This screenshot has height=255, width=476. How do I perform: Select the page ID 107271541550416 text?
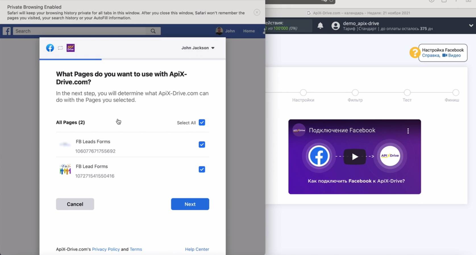click(95, 176)
